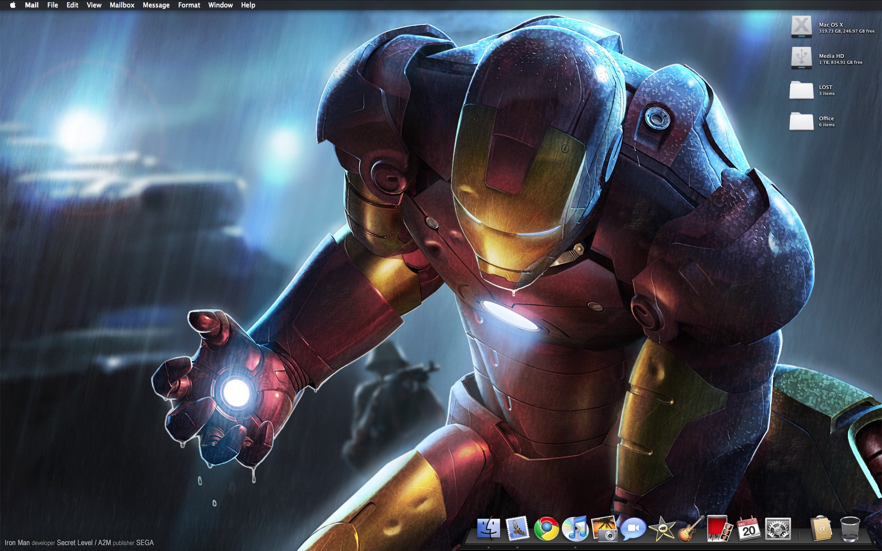Open Address Book in the Dock
The width and height of the screenshot is (882, 551).
click(821, 529)
